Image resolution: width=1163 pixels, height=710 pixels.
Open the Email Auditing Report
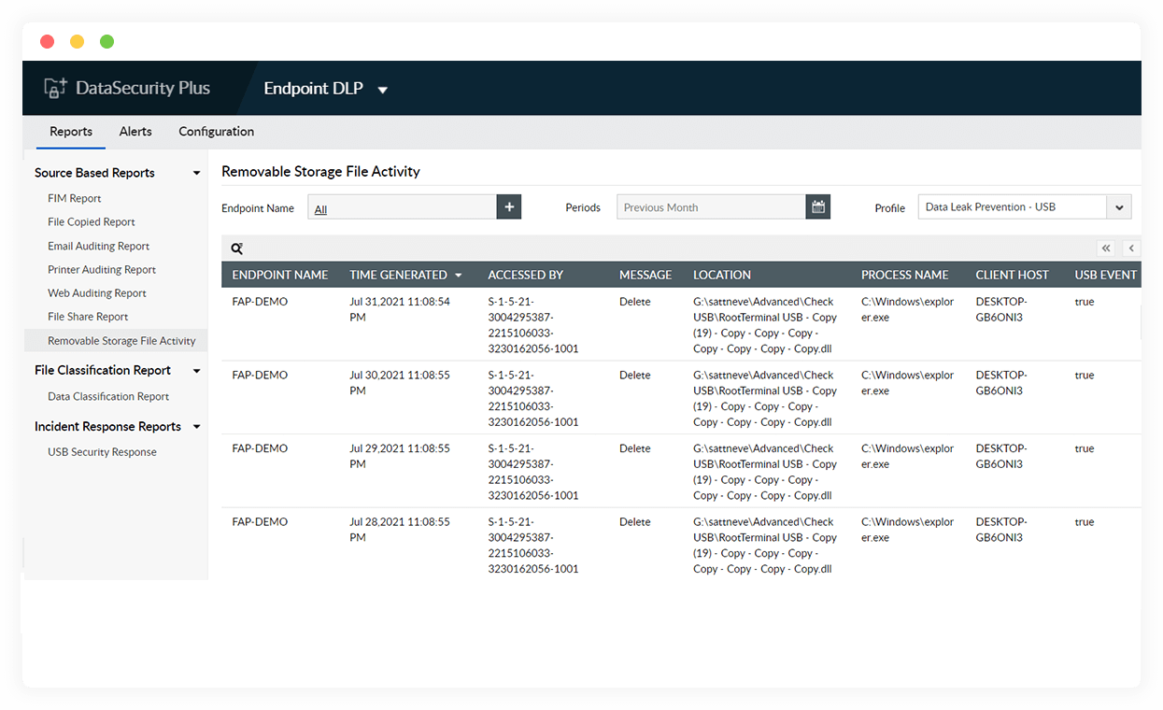tap(99, 247)
